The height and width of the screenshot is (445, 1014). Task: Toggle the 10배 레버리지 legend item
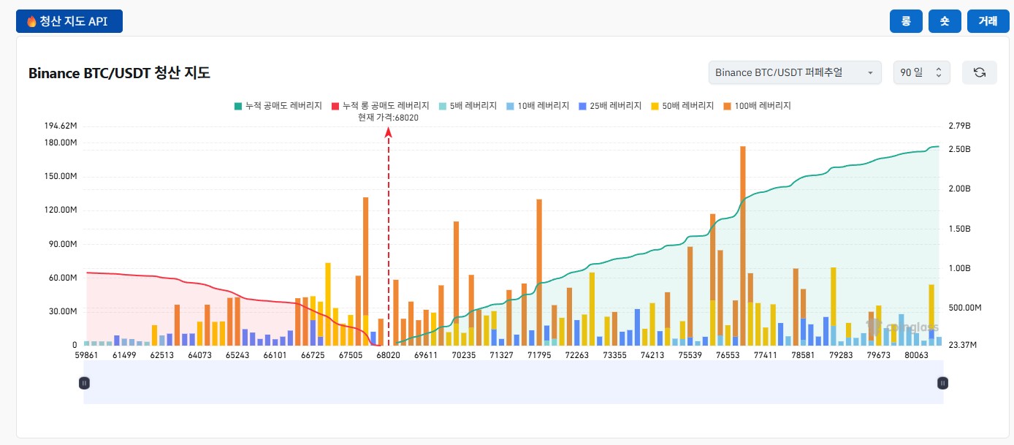click(538, 106)
